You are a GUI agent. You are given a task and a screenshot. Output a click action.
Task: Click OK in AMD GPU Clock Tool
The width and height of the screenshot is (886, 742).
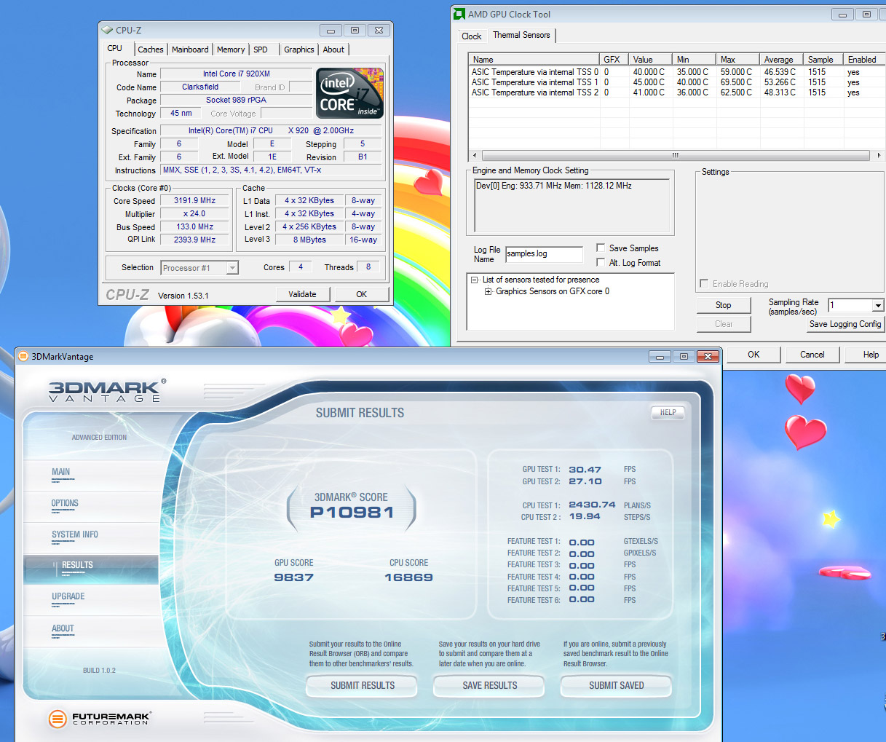click(x=754, y=355)
